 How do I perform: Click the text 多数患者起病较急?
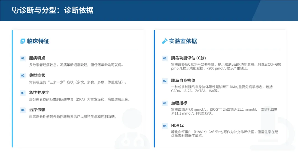77,65
